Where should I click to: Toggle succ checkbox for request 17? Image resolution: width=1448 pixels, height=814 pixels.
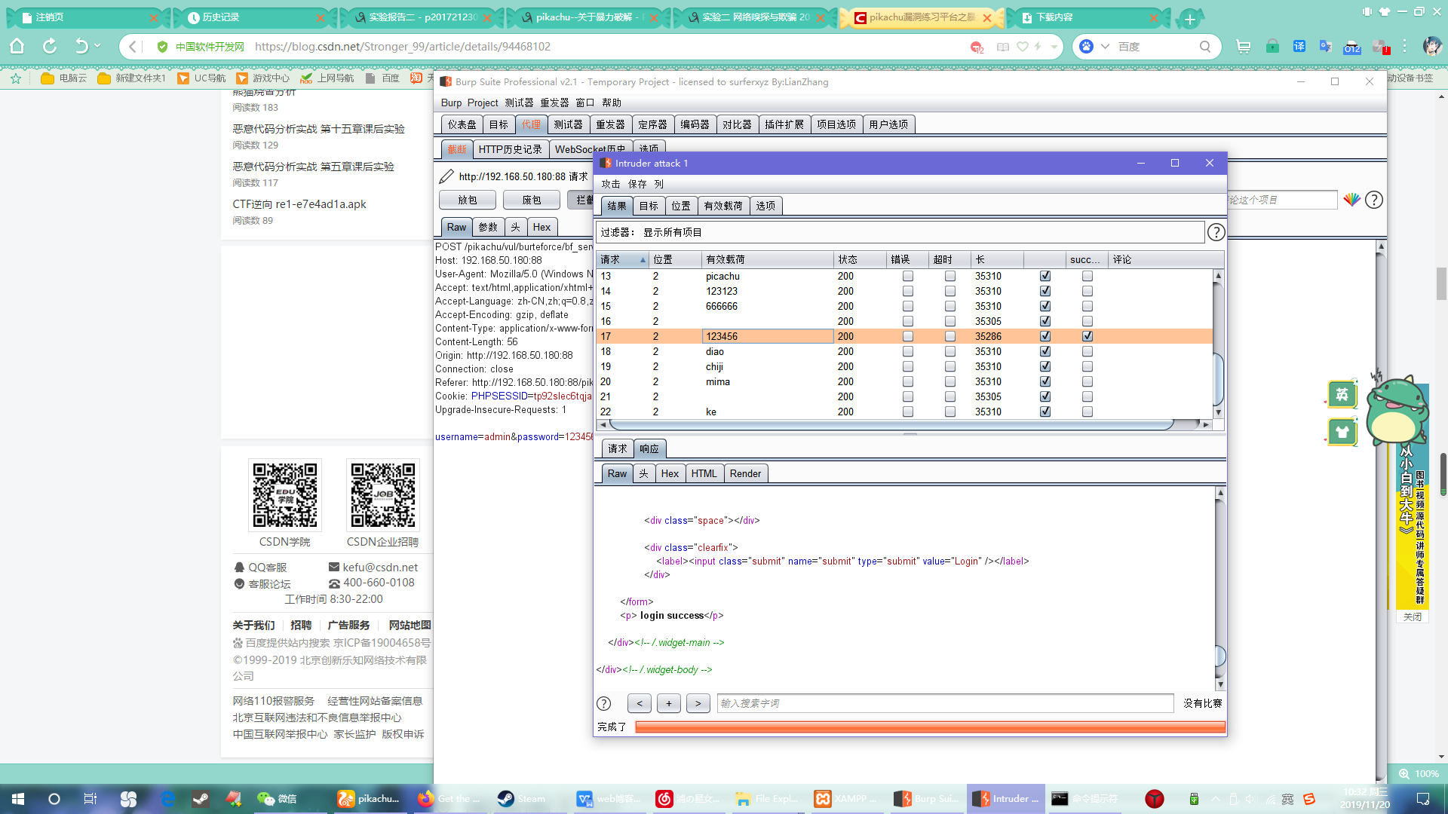tap(1087, 336)
